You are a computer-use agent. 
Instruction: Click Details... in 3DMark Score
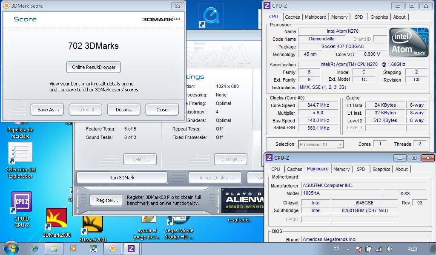pos(124,110)
